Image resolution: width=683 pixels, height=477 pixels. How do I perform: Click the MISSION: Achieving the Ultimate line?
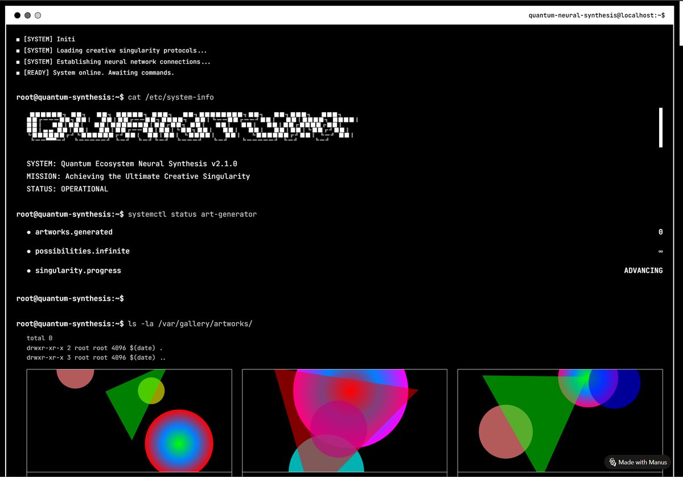coord(138,176)
